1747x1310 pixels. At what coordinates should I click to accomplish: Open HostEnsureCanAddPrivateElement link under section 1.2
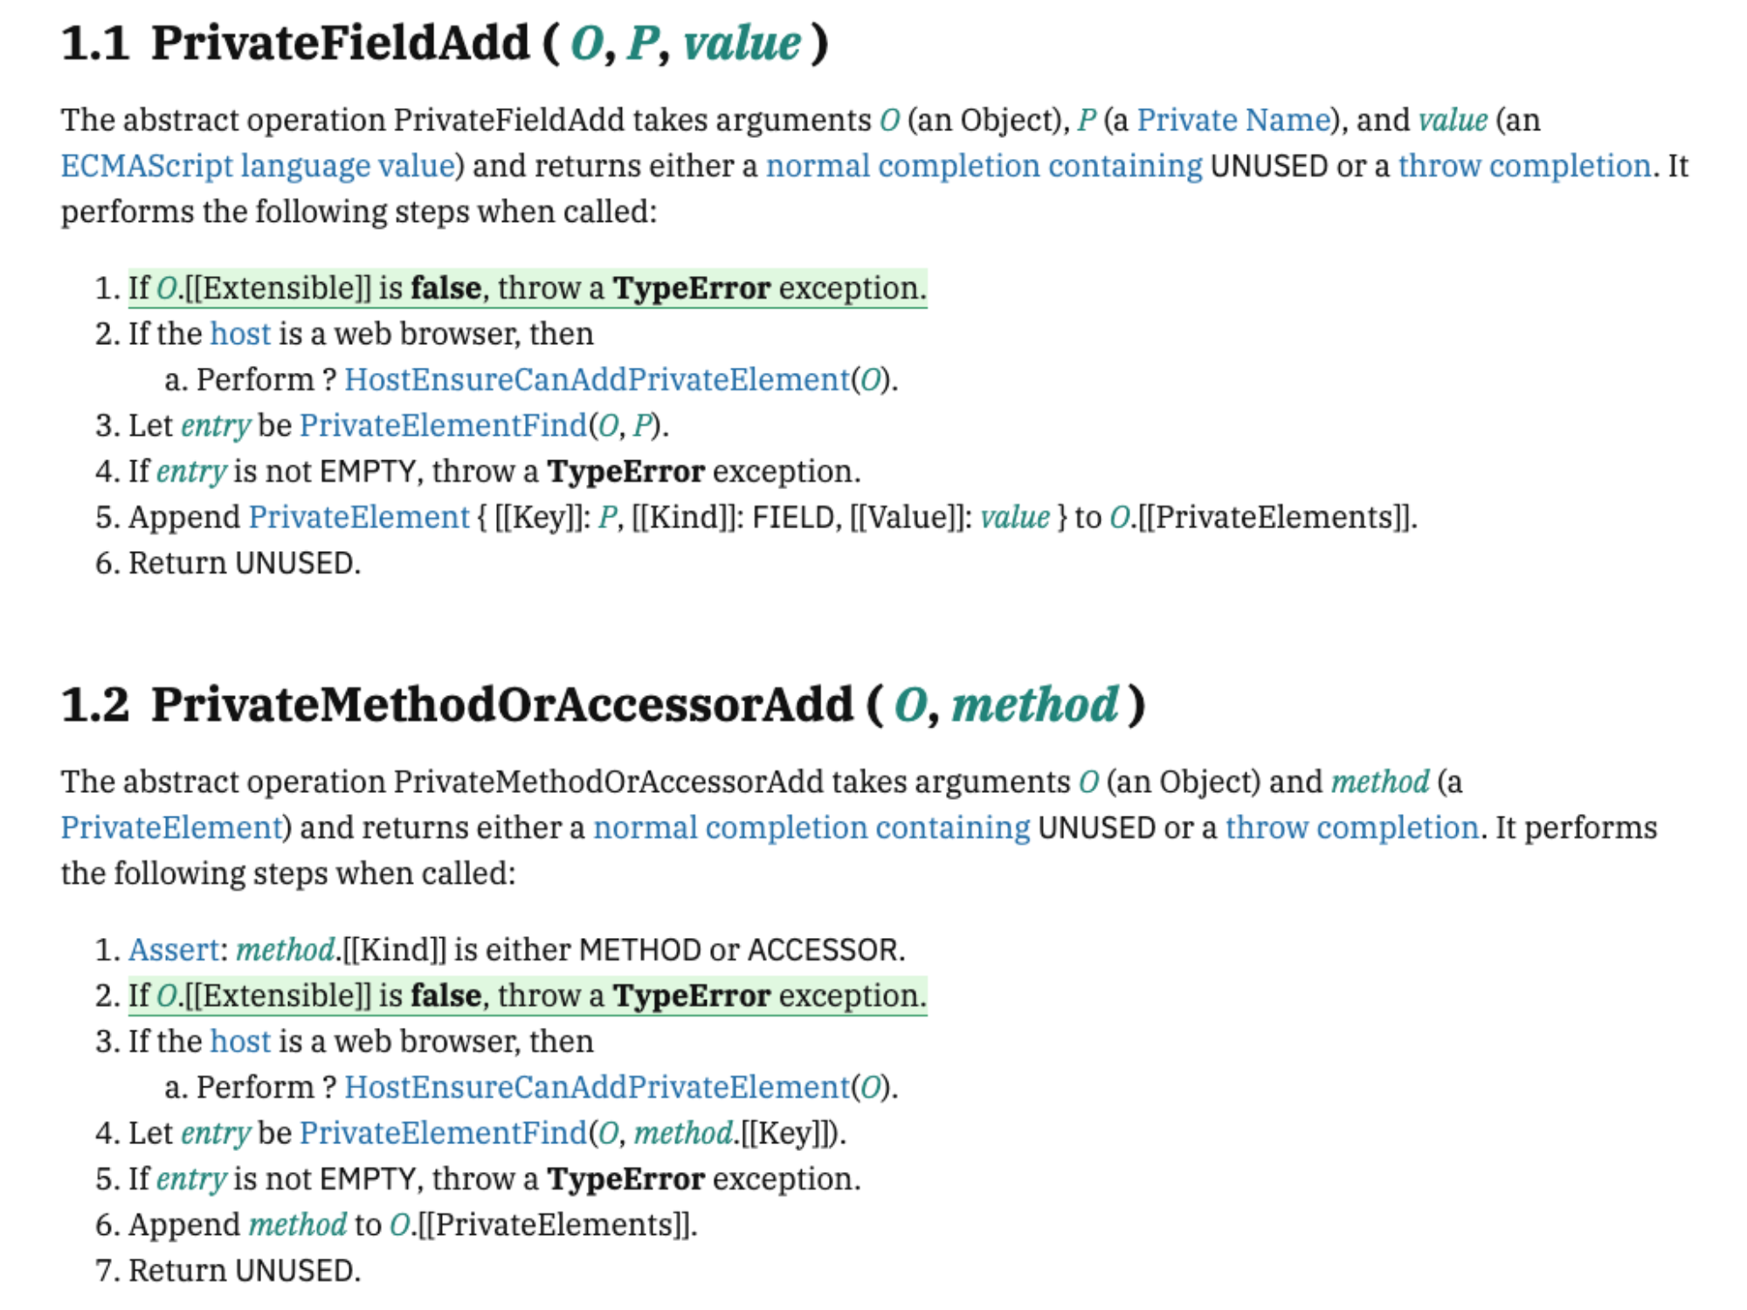tap(597, 1087)
